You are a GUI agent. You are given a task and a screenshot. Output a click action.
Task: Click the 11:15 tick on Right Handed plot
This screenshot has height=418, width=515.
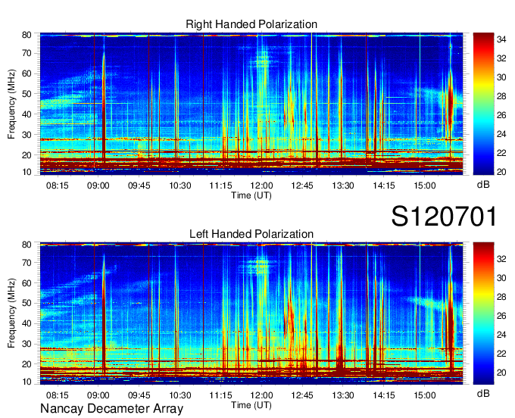point(220,186)
